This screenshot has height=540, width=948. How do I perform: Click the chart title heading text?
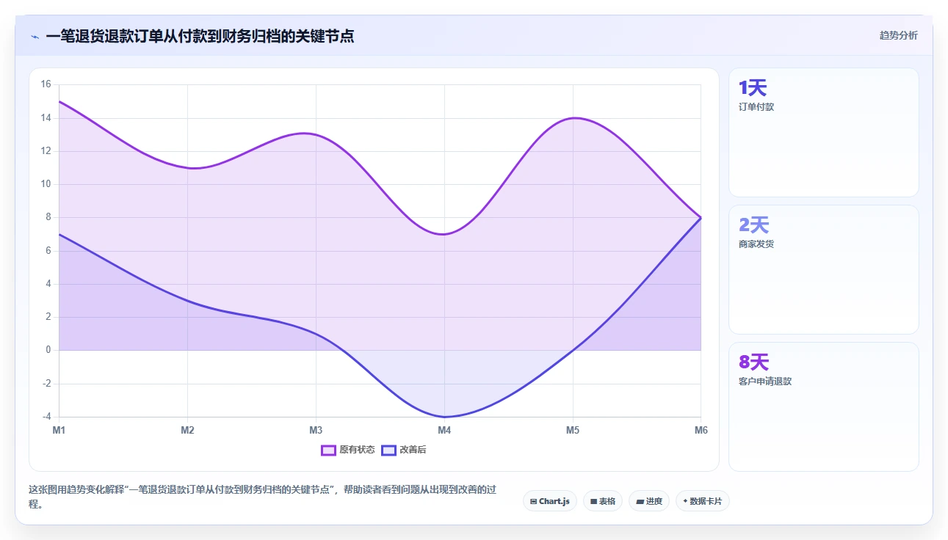pos(200,36)
